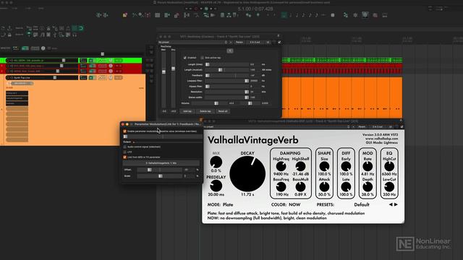Select the orange MIDI item on the timeline
The image size is (463, 260).
click(x=342, y=97)
